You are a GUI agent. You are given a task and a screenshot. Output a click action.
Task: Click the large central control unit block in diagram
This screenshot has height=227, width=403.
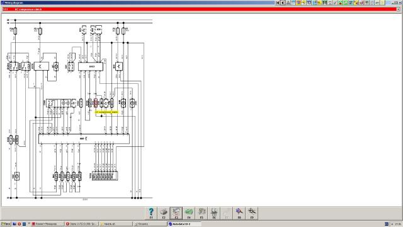(84, 139)
